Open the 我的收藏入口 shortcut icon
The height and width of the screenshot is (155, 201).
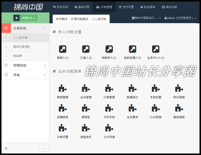tap(132, 49)
